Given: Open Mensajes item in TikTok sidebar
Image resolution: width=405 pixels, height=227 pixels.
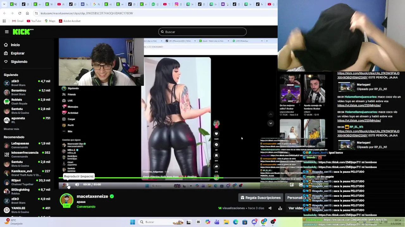Looking at the screenshot, I should (70, 107).
